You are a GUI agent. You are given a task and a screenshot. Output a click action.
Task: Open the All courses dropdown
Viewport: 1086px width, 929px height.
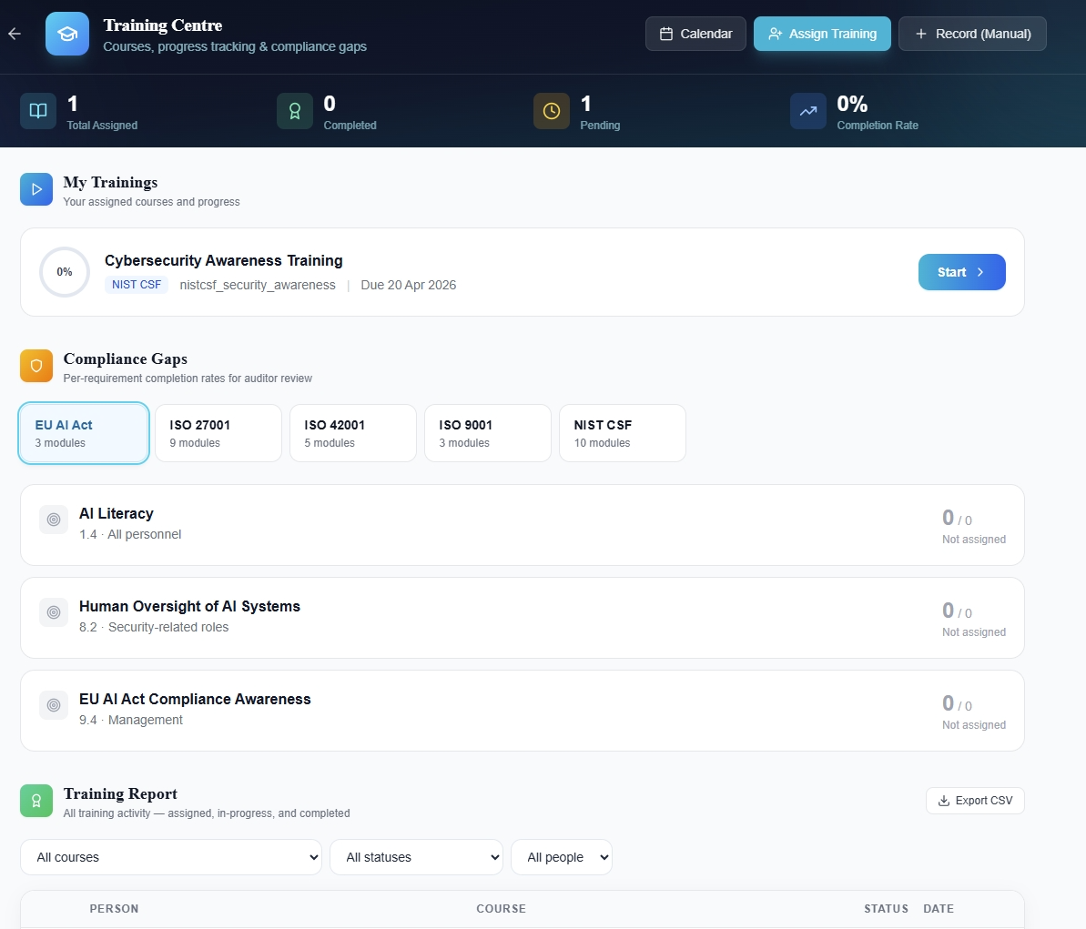(x=170, y=856)
